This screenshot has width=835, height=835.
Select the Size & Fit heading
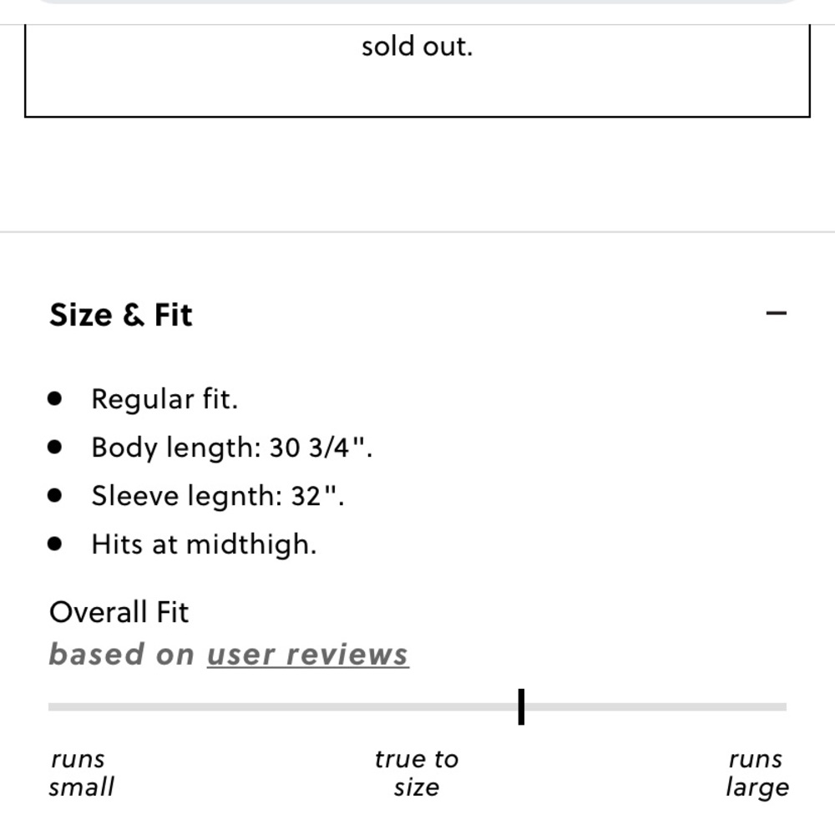point(122,315)
